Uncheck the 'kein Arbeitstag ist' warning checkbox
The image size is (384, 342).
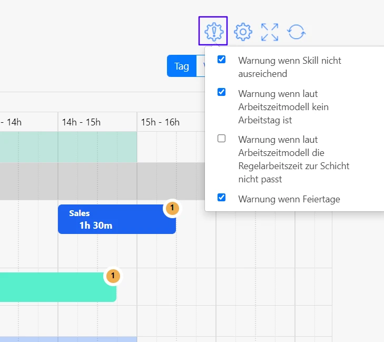222,92
